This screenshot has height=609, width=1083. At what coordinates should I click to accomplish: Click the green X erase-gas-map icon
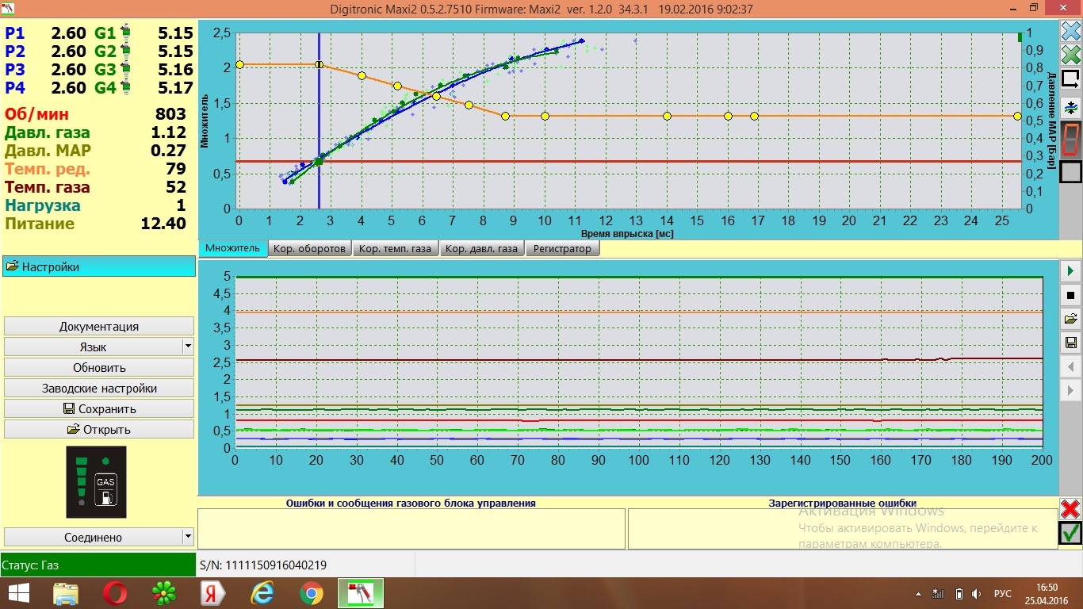point(1070,56)
